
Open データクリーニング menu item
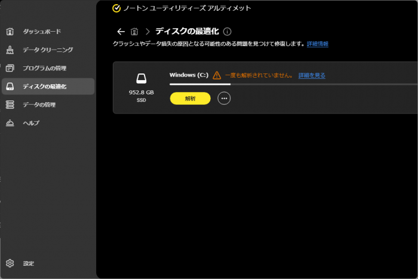[48, 50]
